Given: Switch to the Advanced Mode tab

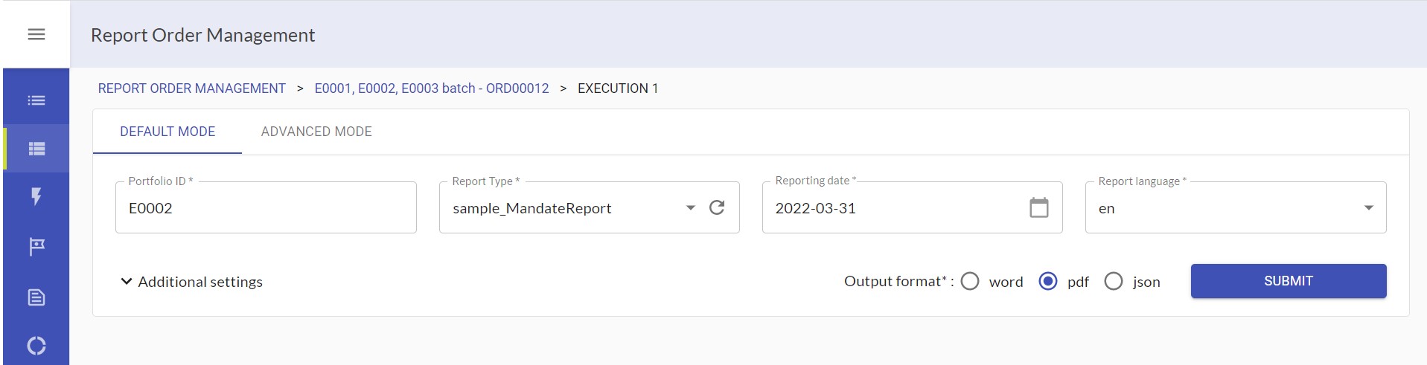Looking at the screenshot, I should coord(316,132).
